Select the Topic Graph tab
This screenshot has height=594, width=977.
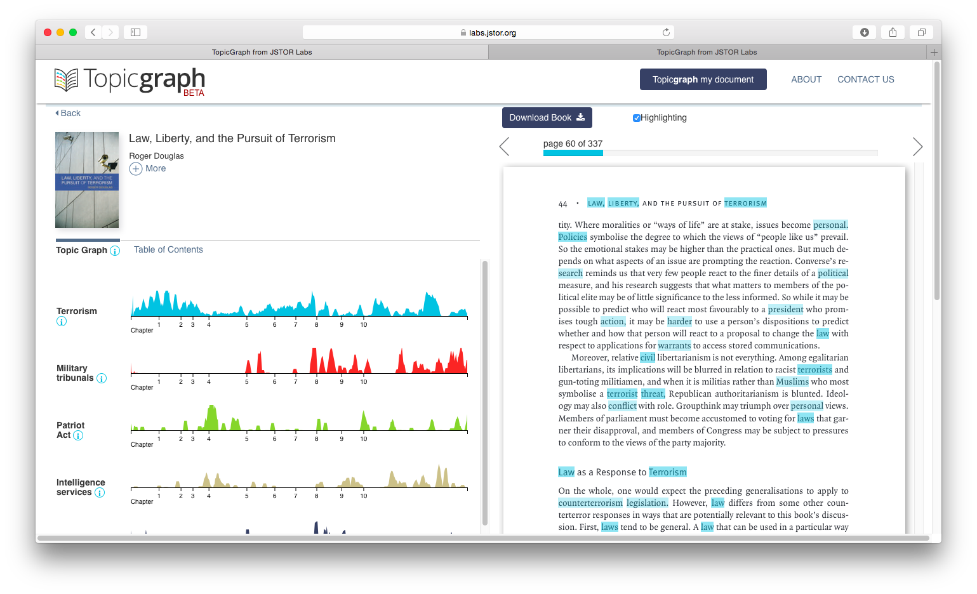(81, 250)
